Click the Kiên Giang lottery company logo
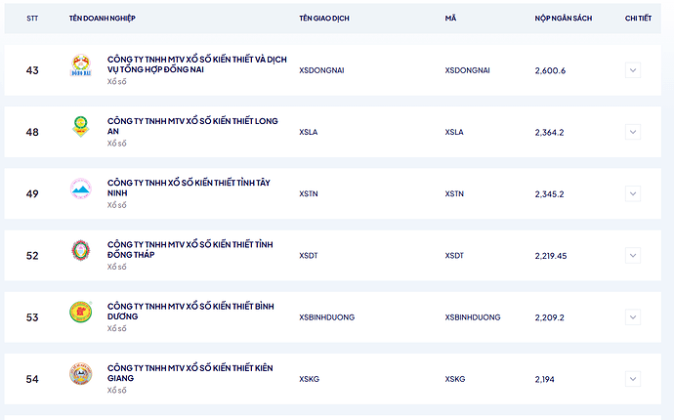The image size is (674, 420). 80,374
